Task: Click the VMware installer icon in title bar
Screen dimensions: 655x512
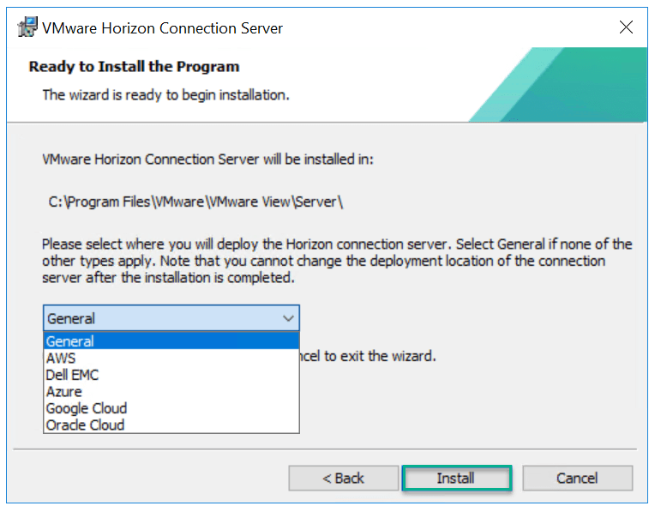Action: pyautogui.click(x=28, y=27)
